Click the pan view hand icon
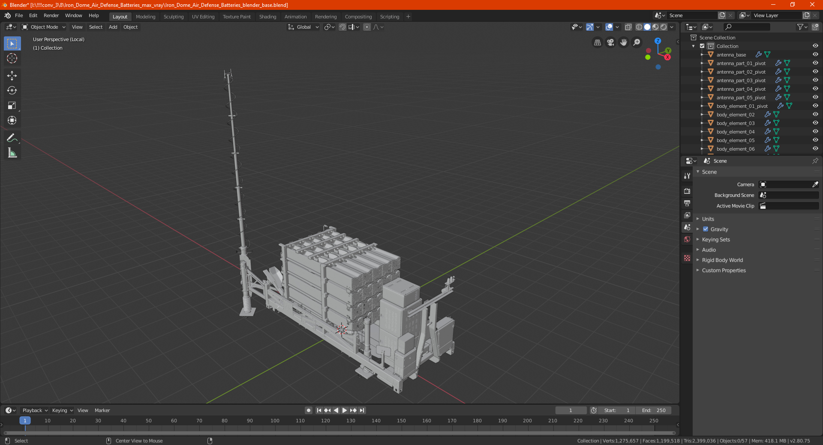The image size is (823, 445). point(624,42)
